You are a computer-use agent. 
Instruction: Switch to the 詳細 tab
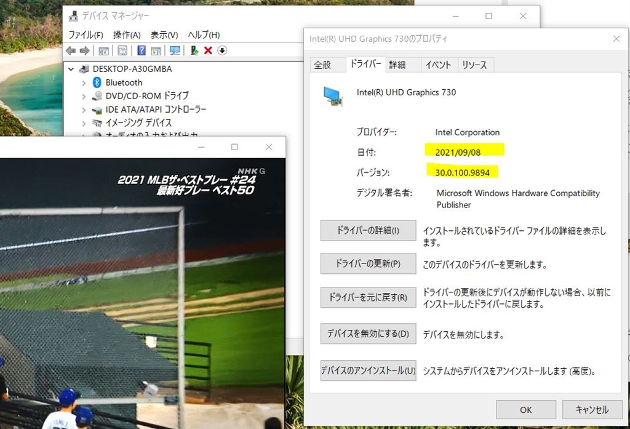397,65
